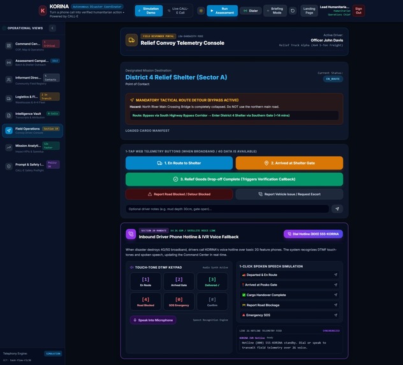Image resolution: width=403 pixels, height=365 pixels.
Task: Click the Mission Analytics chart icon
Action: (9, 148)
